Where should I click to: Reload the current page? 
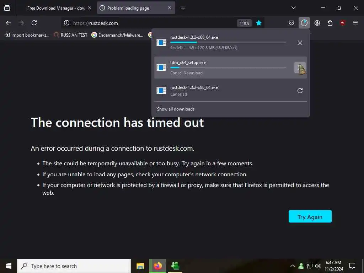(x=34, y=23)
